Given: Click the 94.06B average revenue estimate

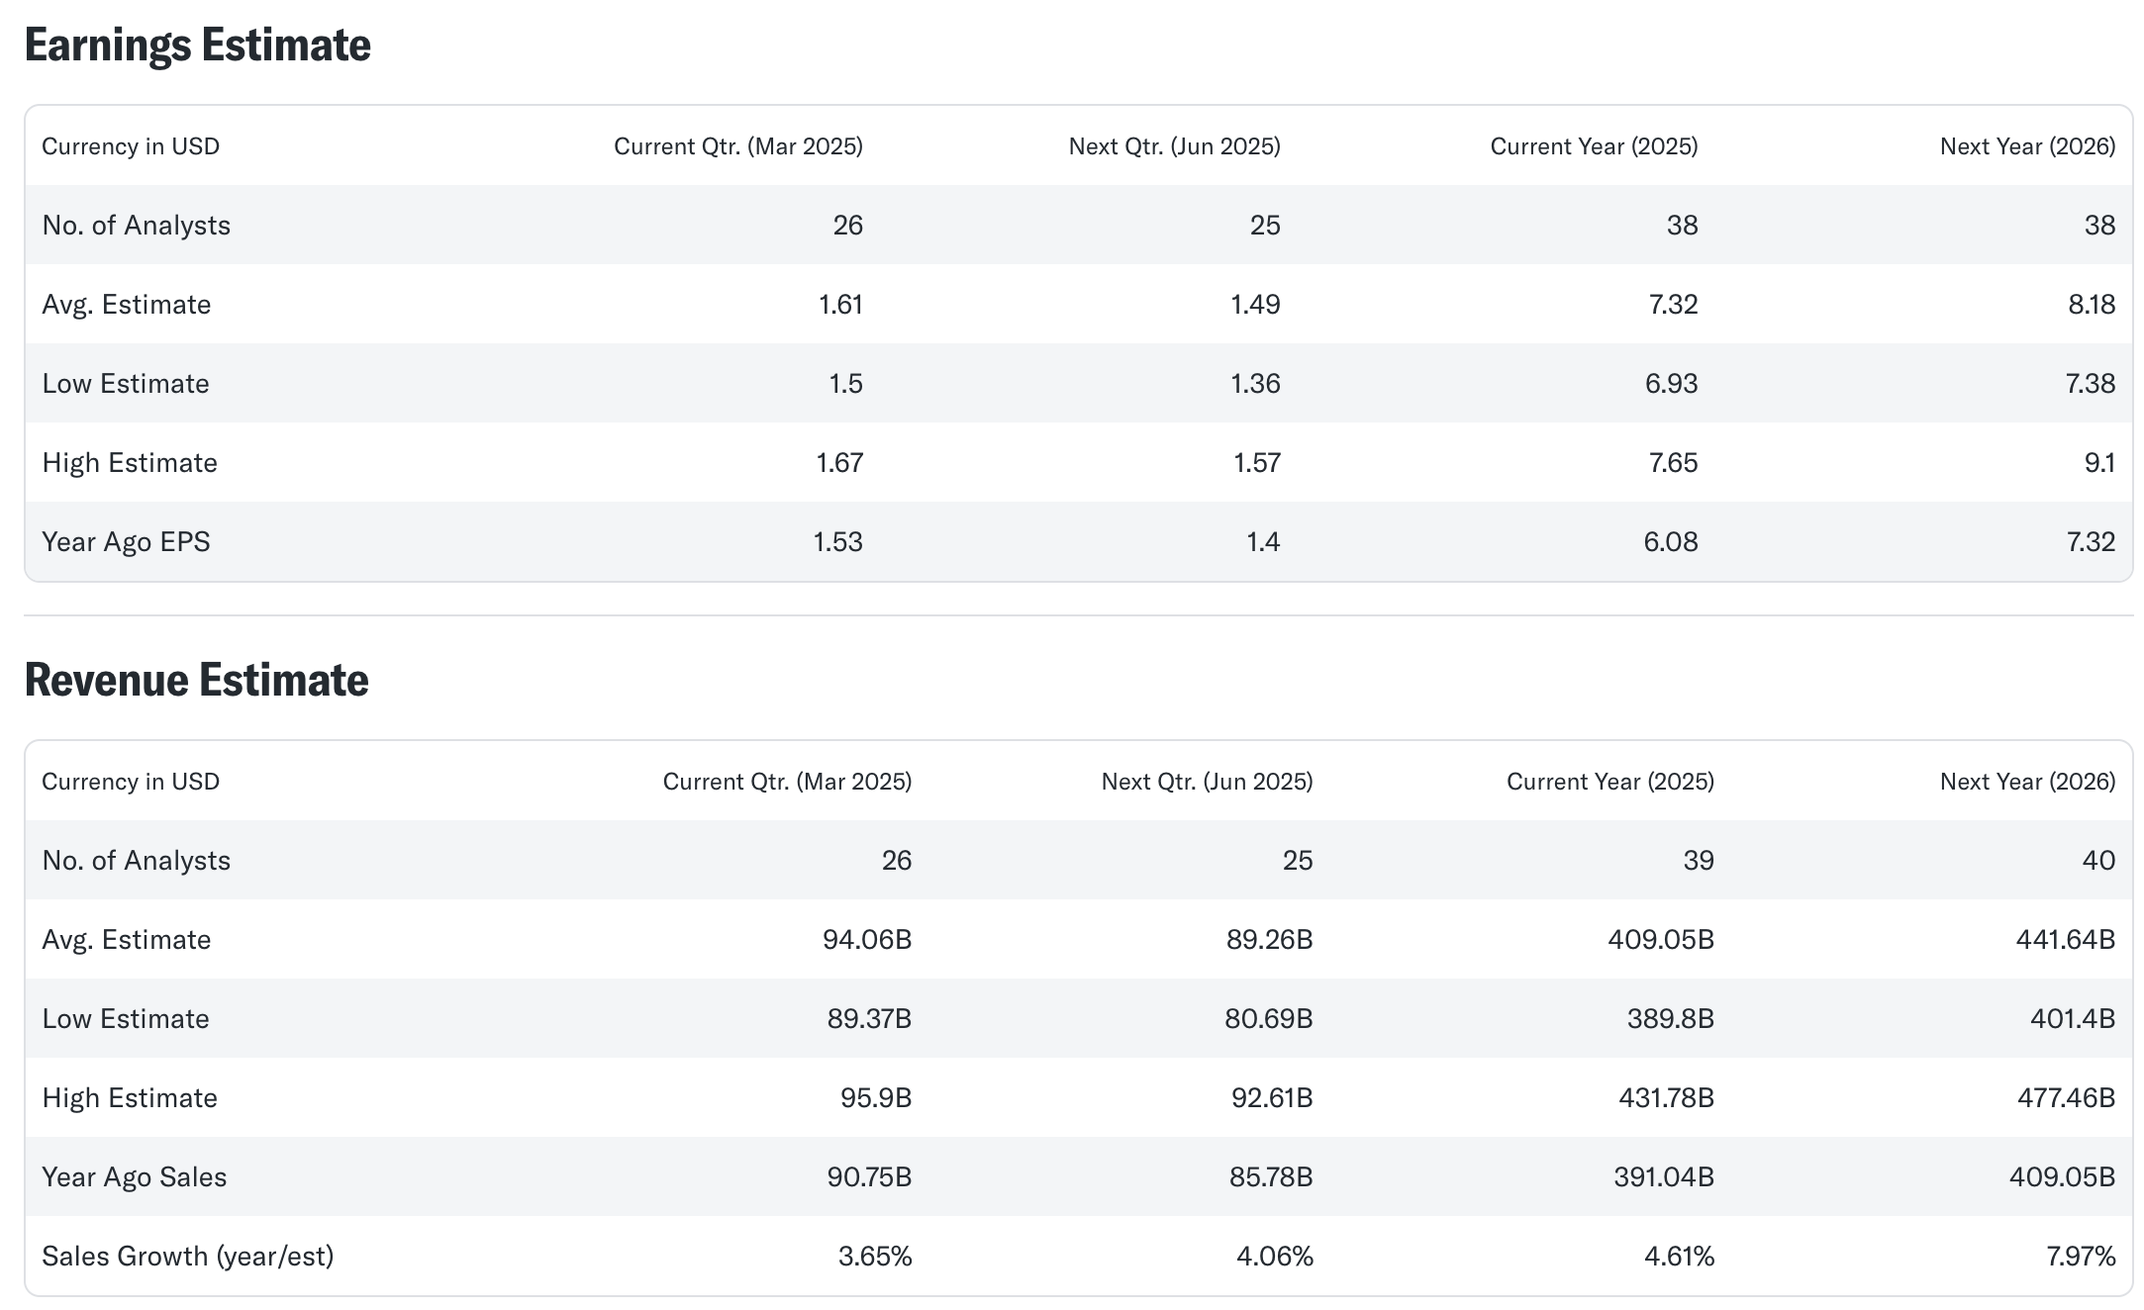Looking at the screenshot, I should [x=866, y=940].
